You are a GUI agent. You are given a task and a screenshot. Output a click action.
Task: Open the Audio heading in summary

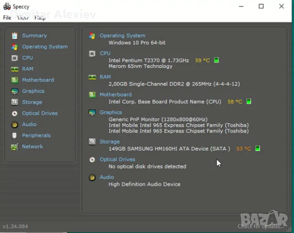coord(107,177)
